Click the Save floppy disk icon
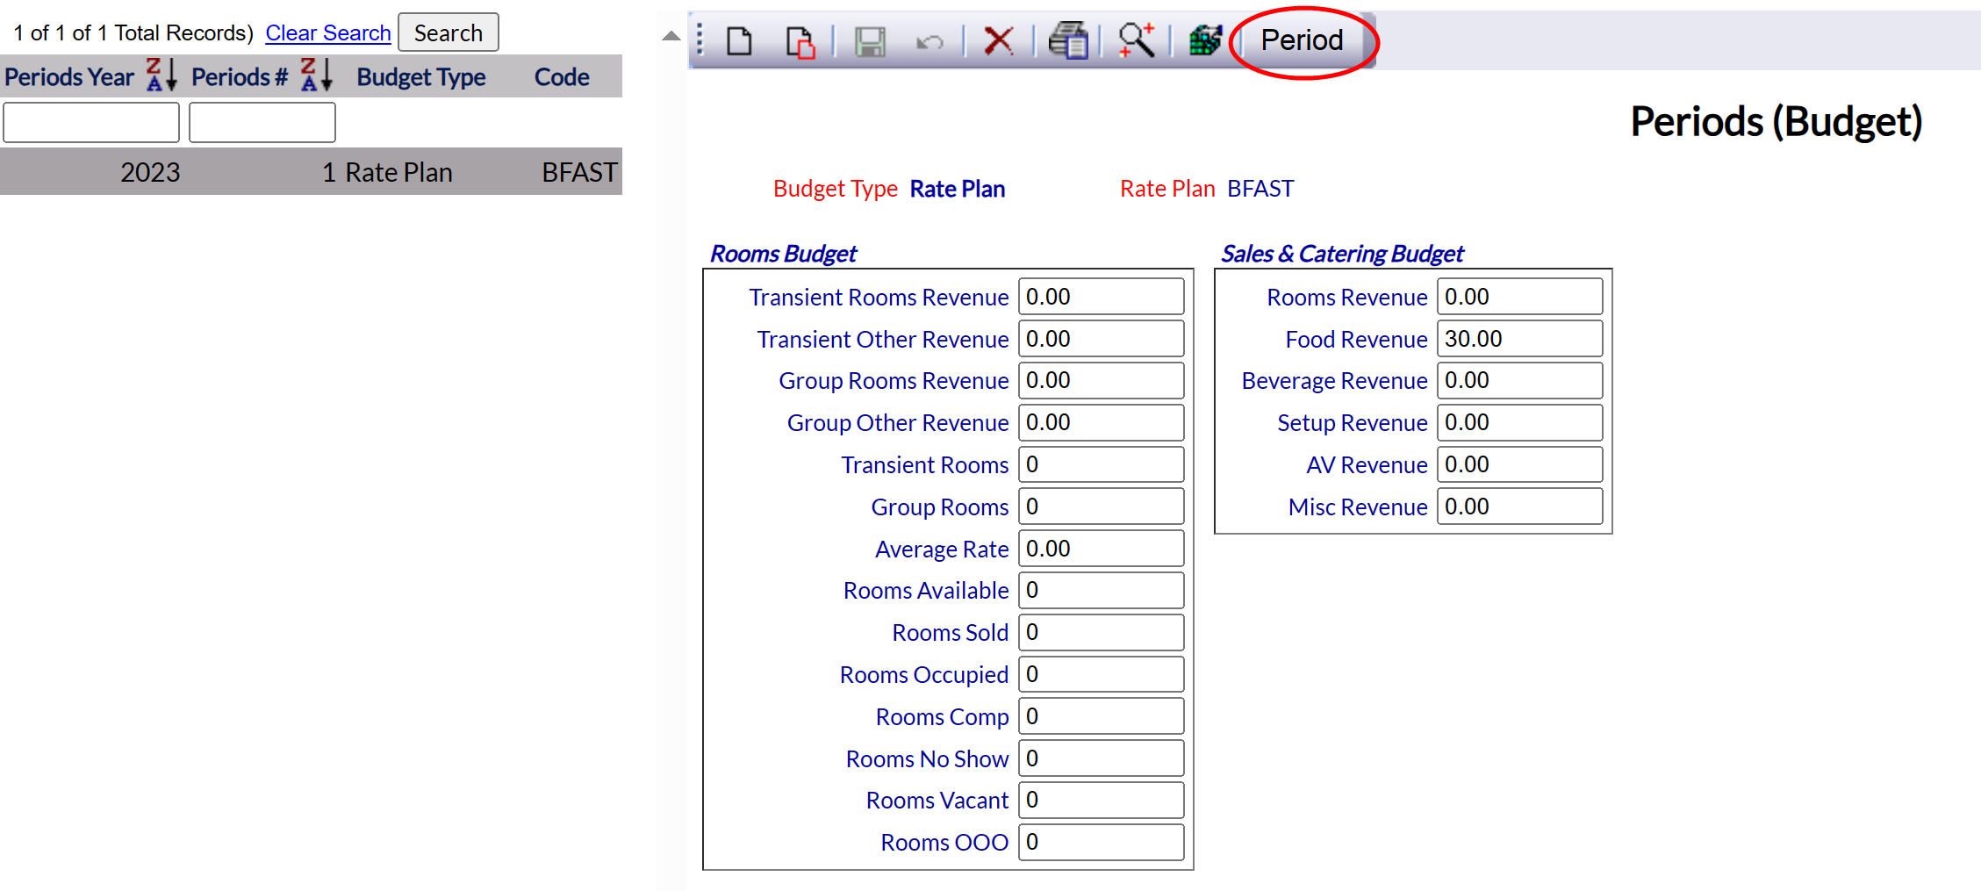The width and height of the screenshot is (1981, 891). pos(870,41)
